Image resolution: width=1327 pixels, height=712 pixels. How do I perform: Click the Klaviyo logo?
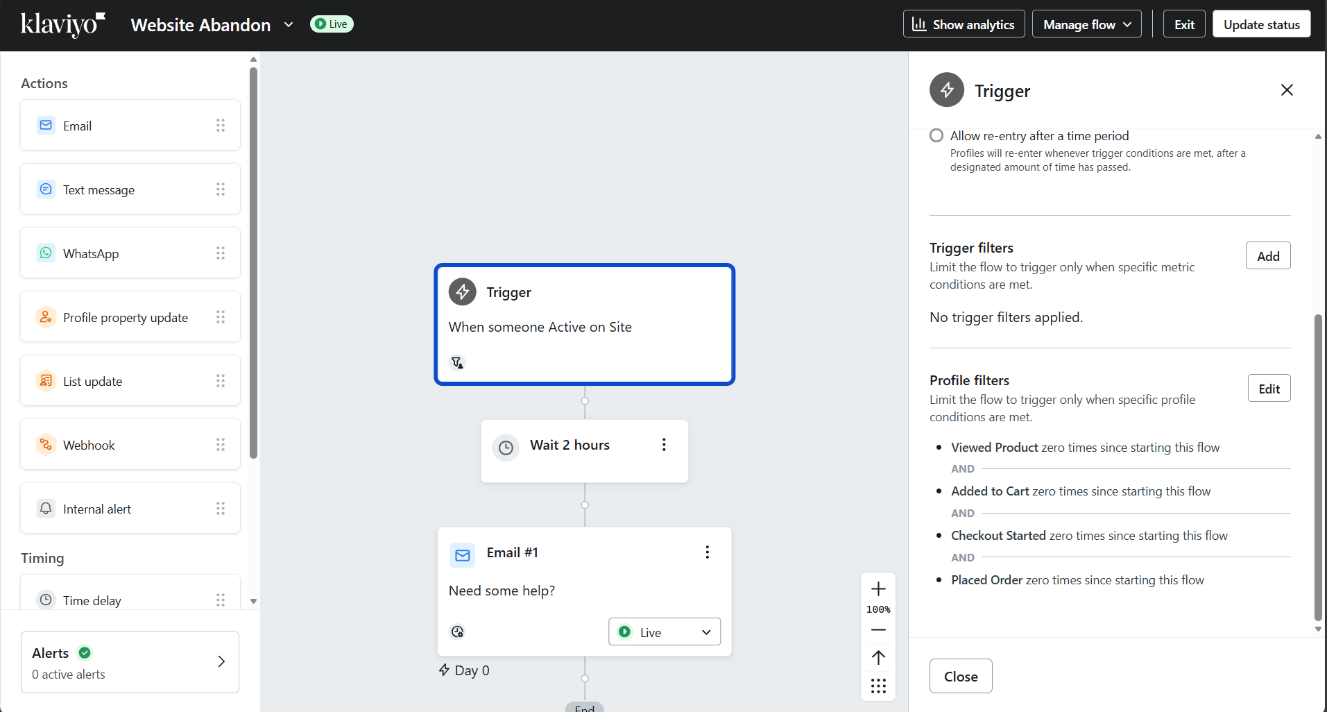62,24
